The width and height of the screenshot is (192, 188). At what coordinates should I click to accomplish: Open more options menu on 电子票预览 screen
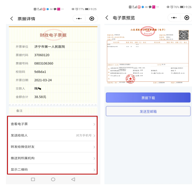click(174, 18)
